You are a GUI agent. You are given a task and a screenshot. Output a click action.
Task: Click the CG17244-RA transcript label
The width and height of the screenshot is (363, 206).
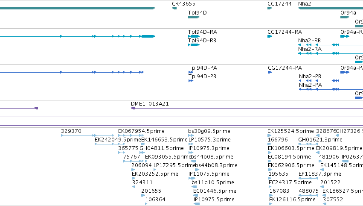(285, 32)
